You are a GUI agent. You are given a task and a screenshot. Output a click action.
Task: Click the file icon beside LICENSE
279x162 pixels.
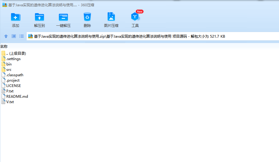click(3, 85)
